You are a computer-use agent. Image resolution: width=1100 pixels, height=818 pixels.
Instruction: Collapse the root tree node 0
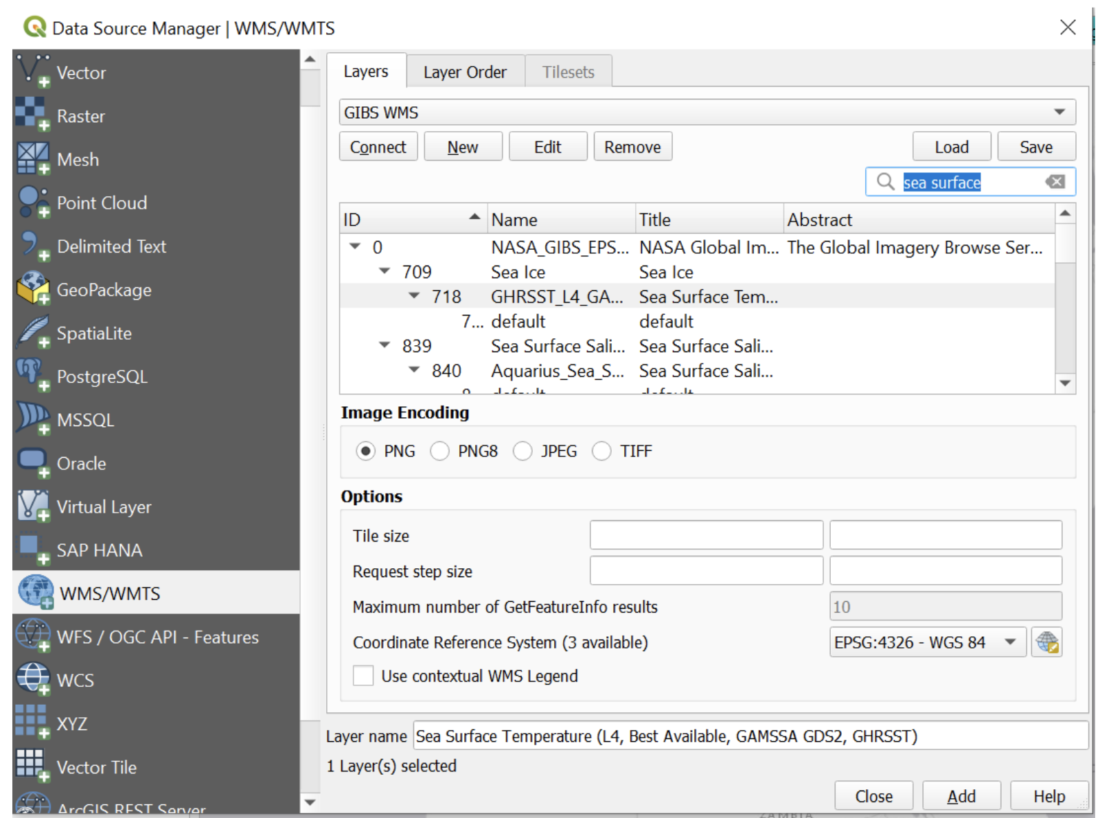[x=355, y=246]
